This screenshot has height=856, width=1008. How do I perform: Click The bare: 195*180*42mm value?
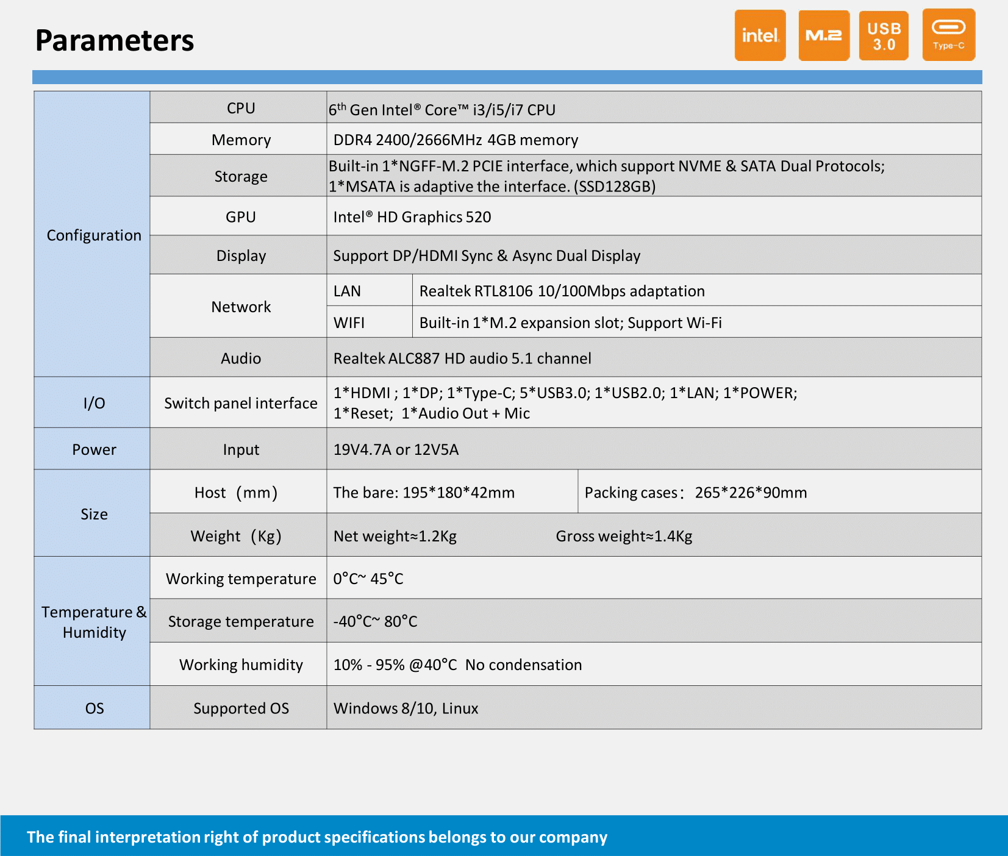pos(424,492)
